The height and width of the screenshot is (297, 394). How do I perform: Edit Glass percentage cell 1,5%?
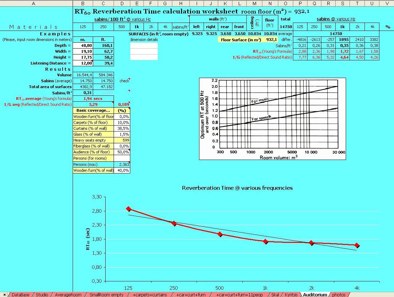[x=122, y=134]
